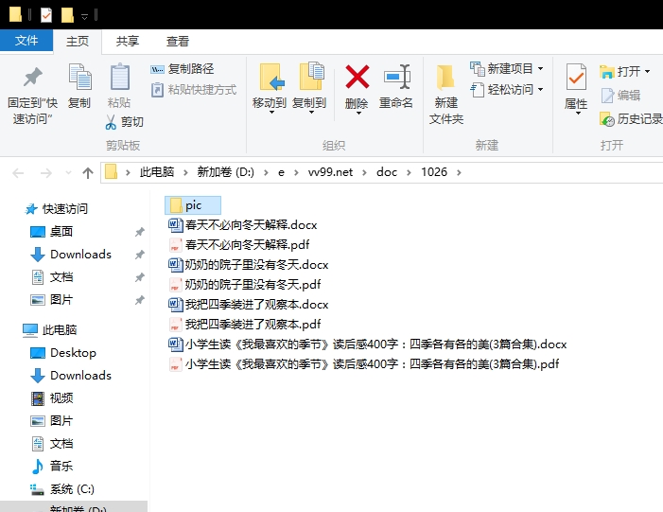The height and width of the screenshot is (512, 663).
Task: Open pinned 图片 under Quick access
Action: point(52,300)
